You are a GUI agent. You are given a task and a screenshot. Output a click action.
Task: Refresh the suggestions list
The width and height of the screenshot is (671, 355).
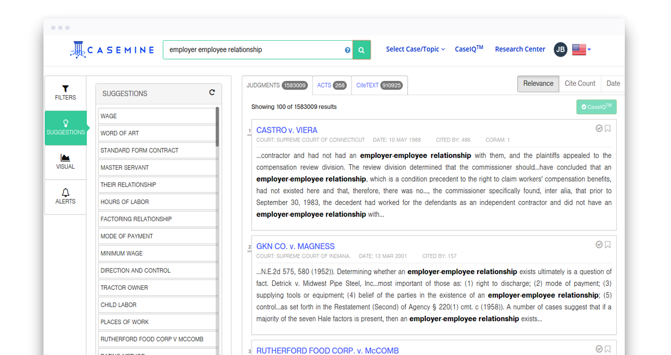pyautogui.click(x=212, y=93)
